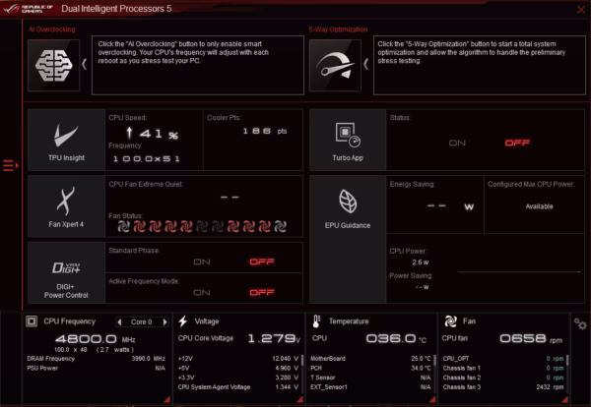This screenshot has height=407, width=591.
Task: Open DIGI+ Power Control panel
Action: (x=66, y=272)
